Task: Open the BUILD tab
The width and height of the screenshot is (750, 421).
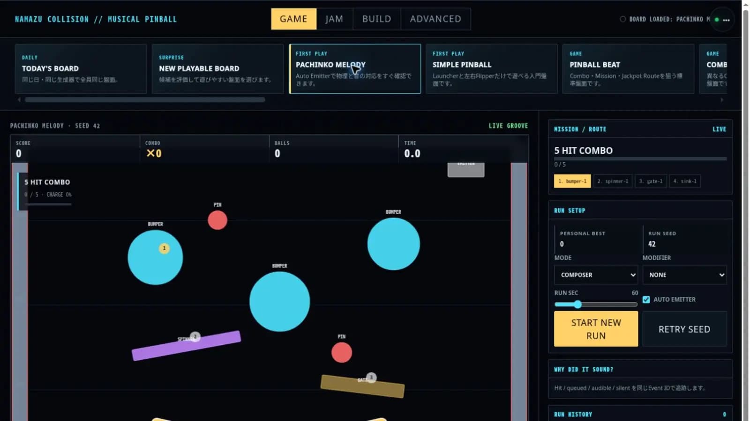Action: coord(376,19)
